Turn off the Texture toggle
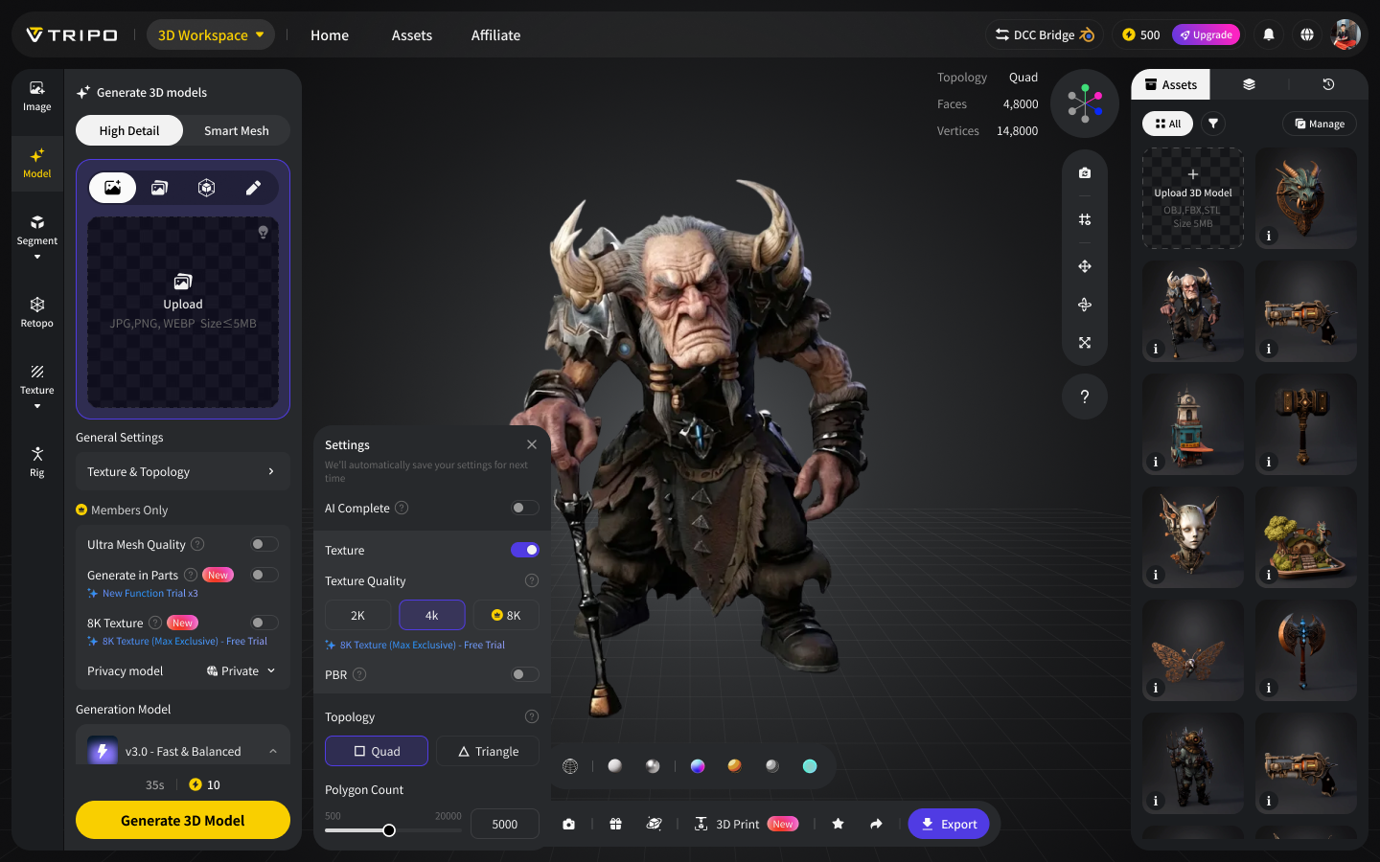This screenshot has height=862, width=1380. click(525, 550)
